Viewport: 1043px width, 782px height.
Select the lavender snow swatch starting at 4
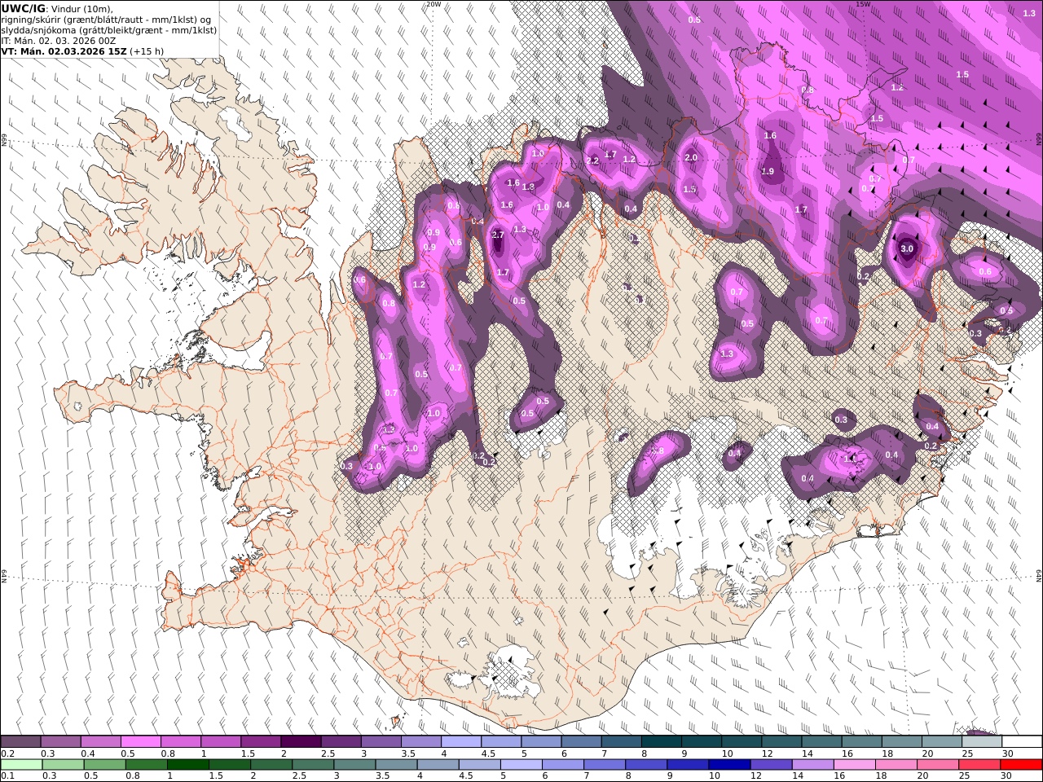click(x=461, y=742)
